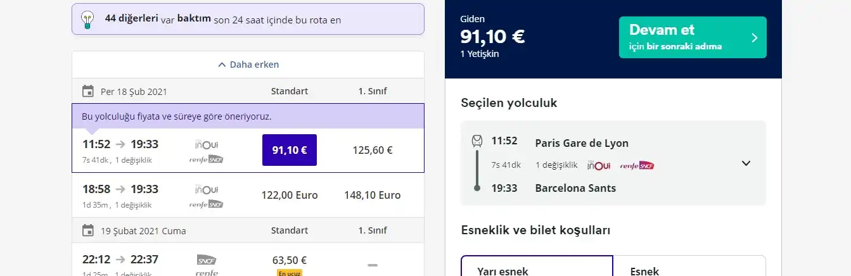Click the 44 diğerleri info banner
The image size is (851, 276).
point(248,20)
